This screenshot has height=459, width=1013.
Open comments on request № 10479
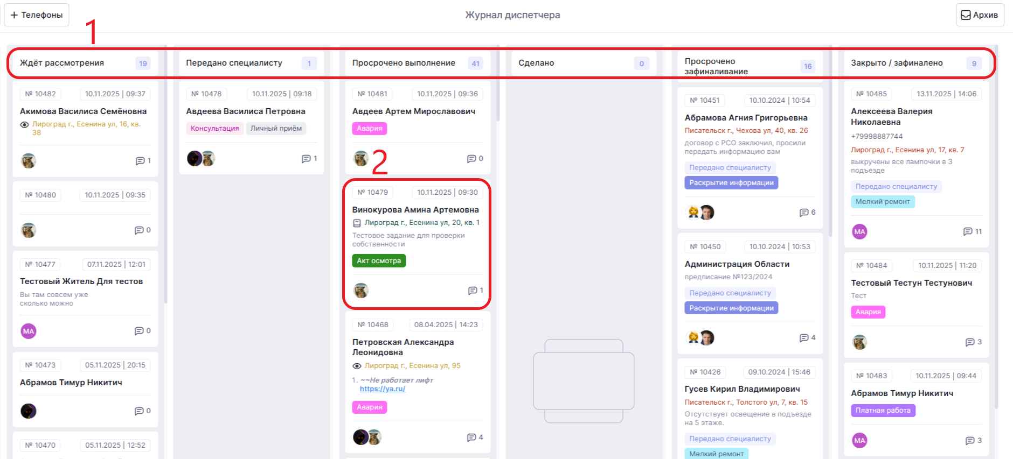tap(473, 291)
